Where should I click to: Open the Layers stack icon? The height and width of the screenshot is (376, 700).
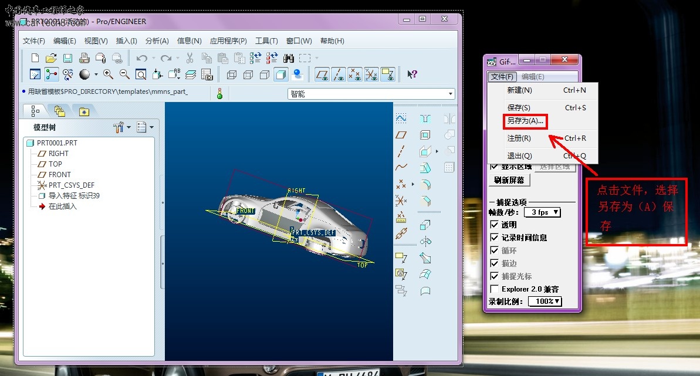point(191,74)
